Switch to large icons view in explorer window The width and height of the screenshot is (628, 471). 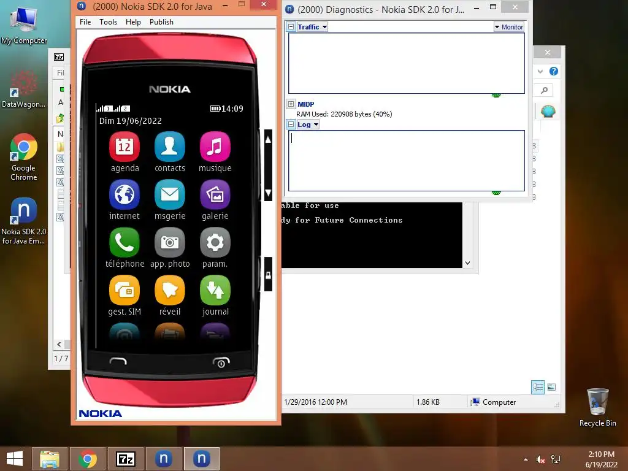(x=551, y=387)
